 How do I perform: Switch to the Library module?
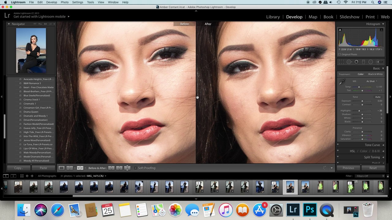[x=273, y=17]
